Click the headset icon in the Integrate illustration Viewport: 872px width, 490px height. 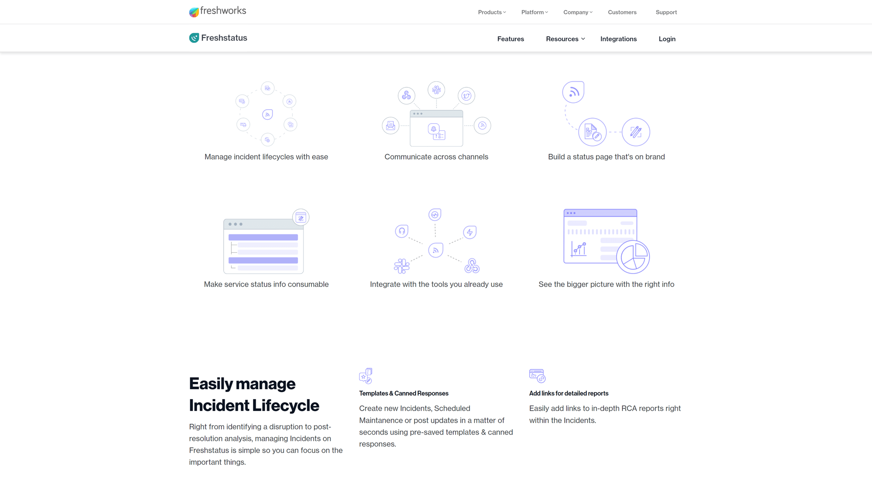click(x=401, y=231)
